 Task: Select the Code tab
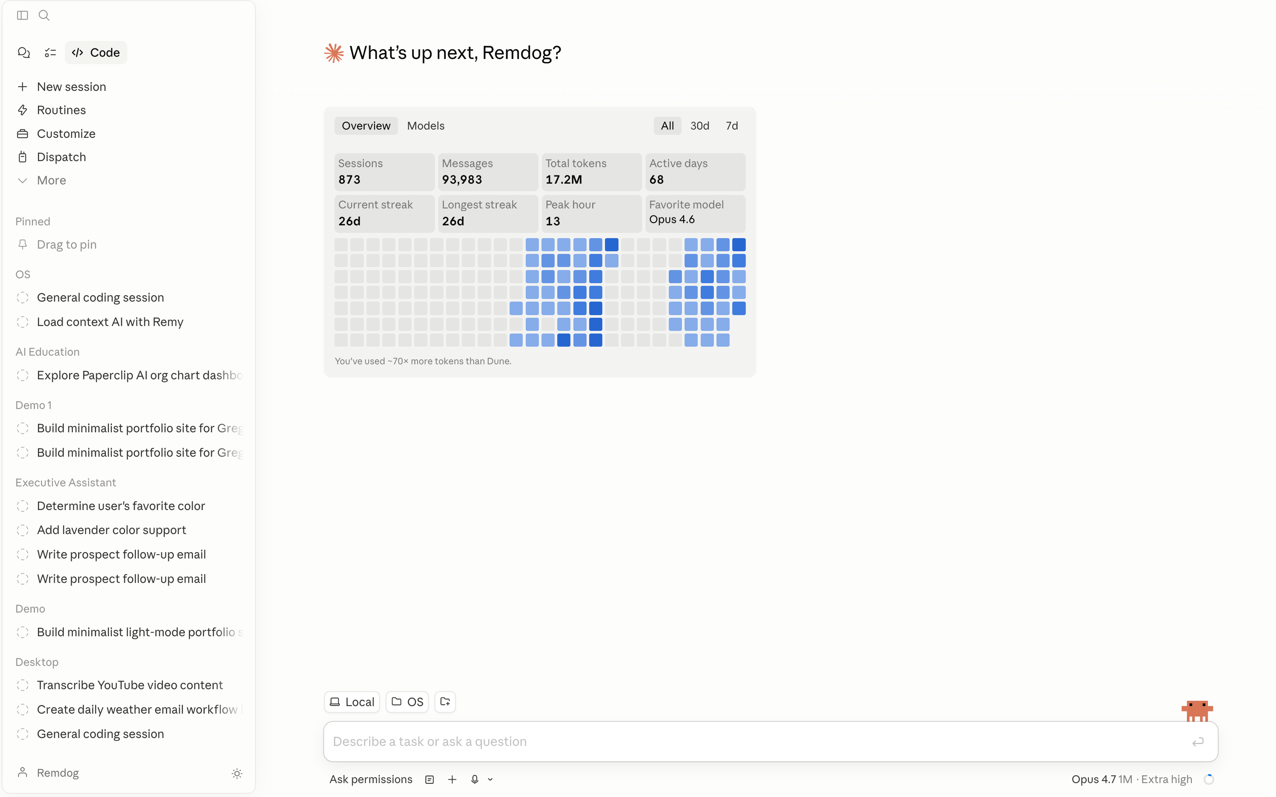point(96,52)
